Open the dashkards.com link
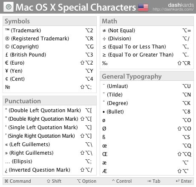This screenshot has width=196, height=187. pos(173,9)
